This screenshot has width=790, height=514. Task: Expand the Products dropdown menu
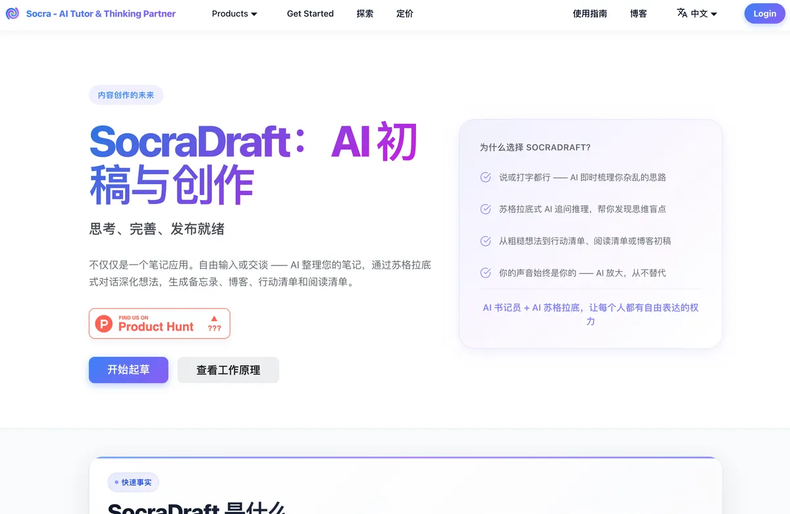pos(235,13)
